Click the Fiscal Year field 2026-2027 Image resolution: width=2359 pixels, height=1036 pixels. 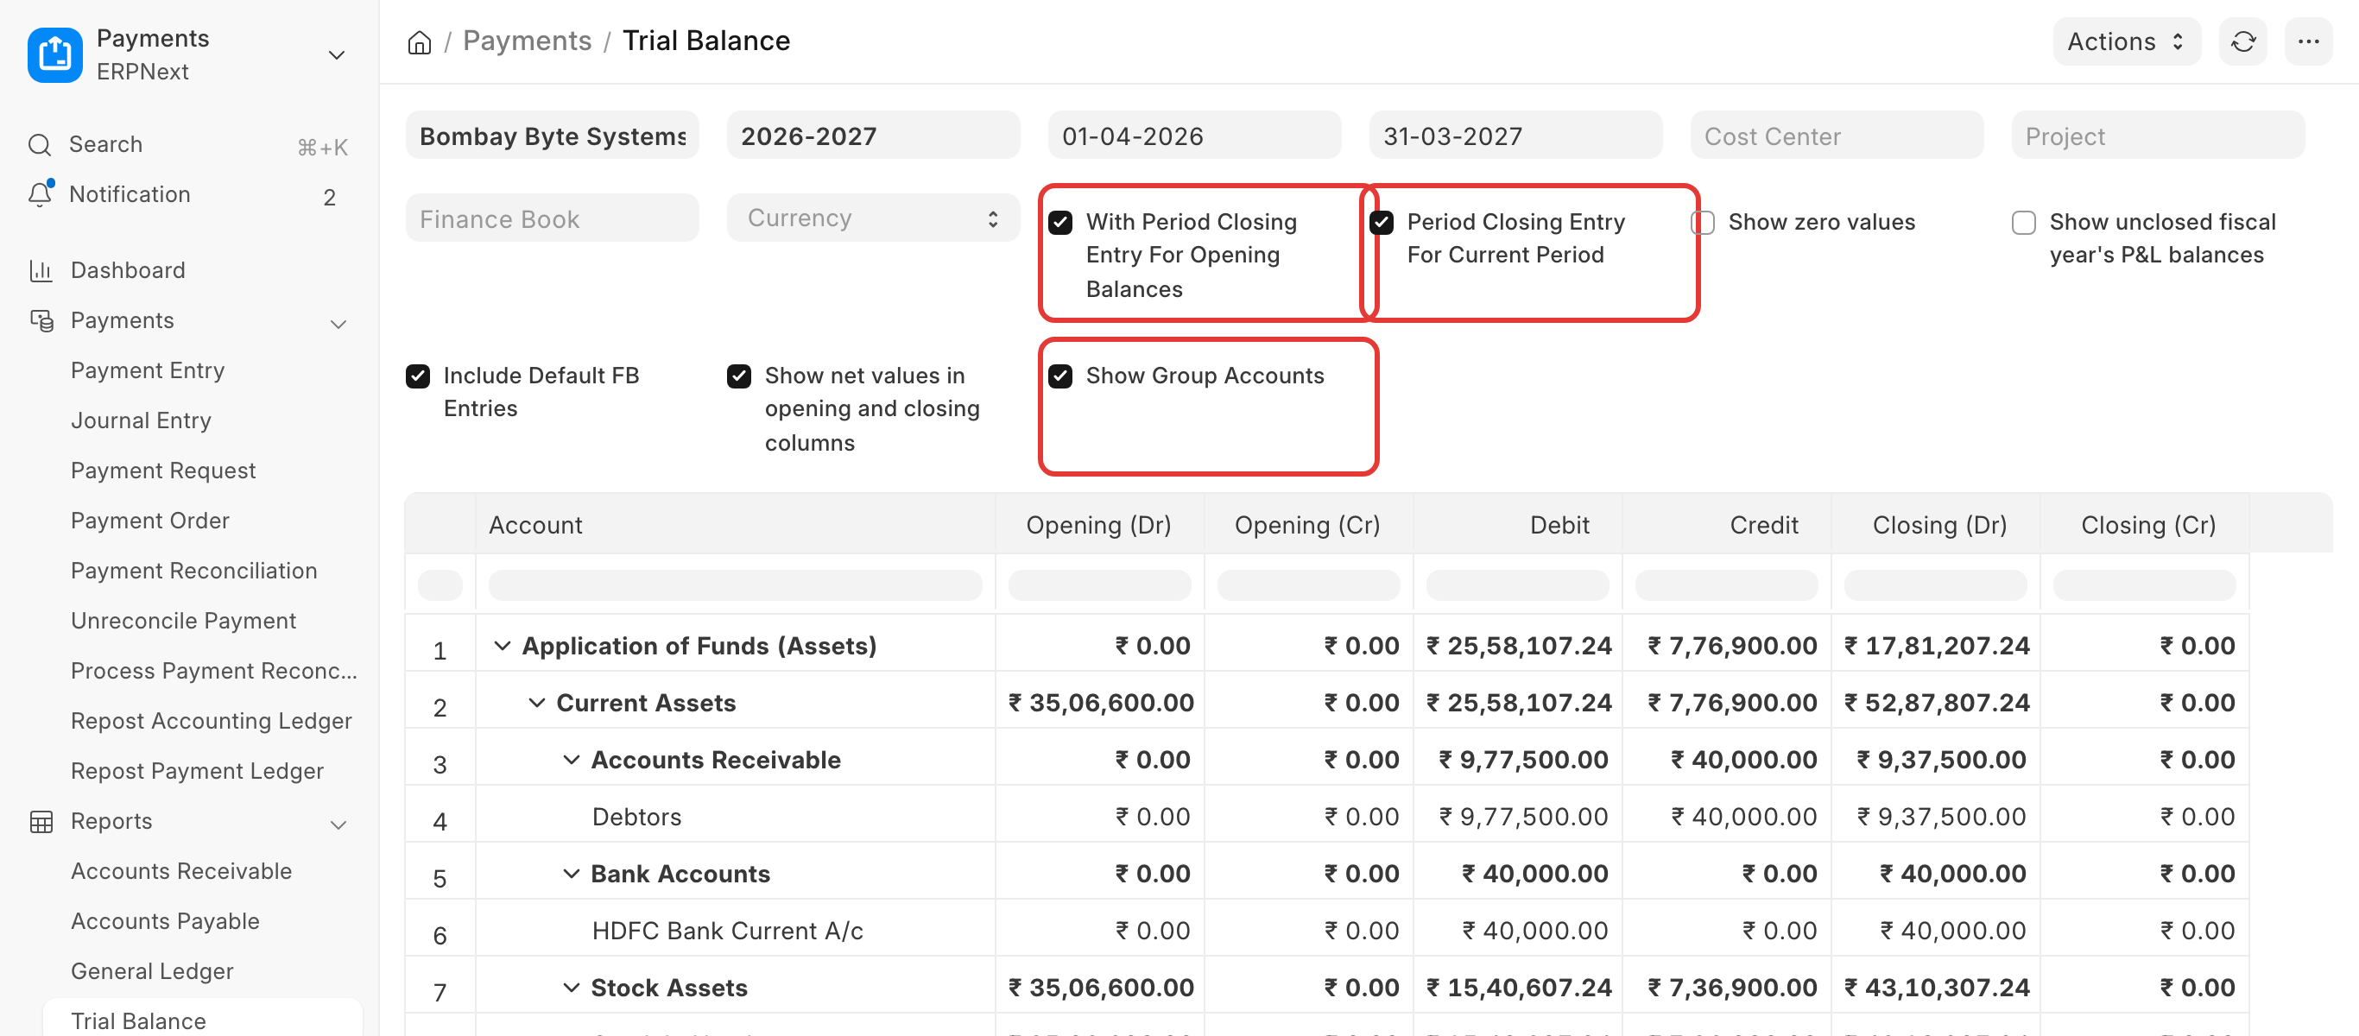tap(873, 136)
